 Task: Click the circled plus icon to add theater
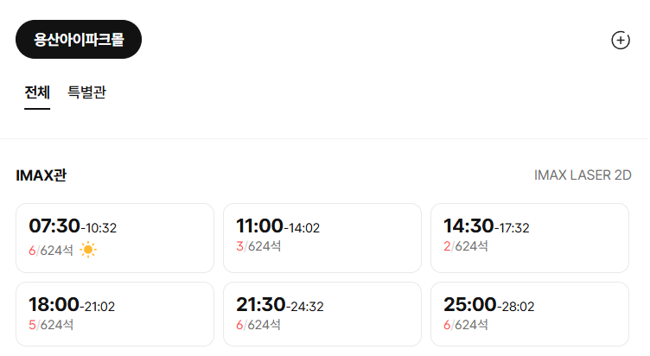pos(621,41)
